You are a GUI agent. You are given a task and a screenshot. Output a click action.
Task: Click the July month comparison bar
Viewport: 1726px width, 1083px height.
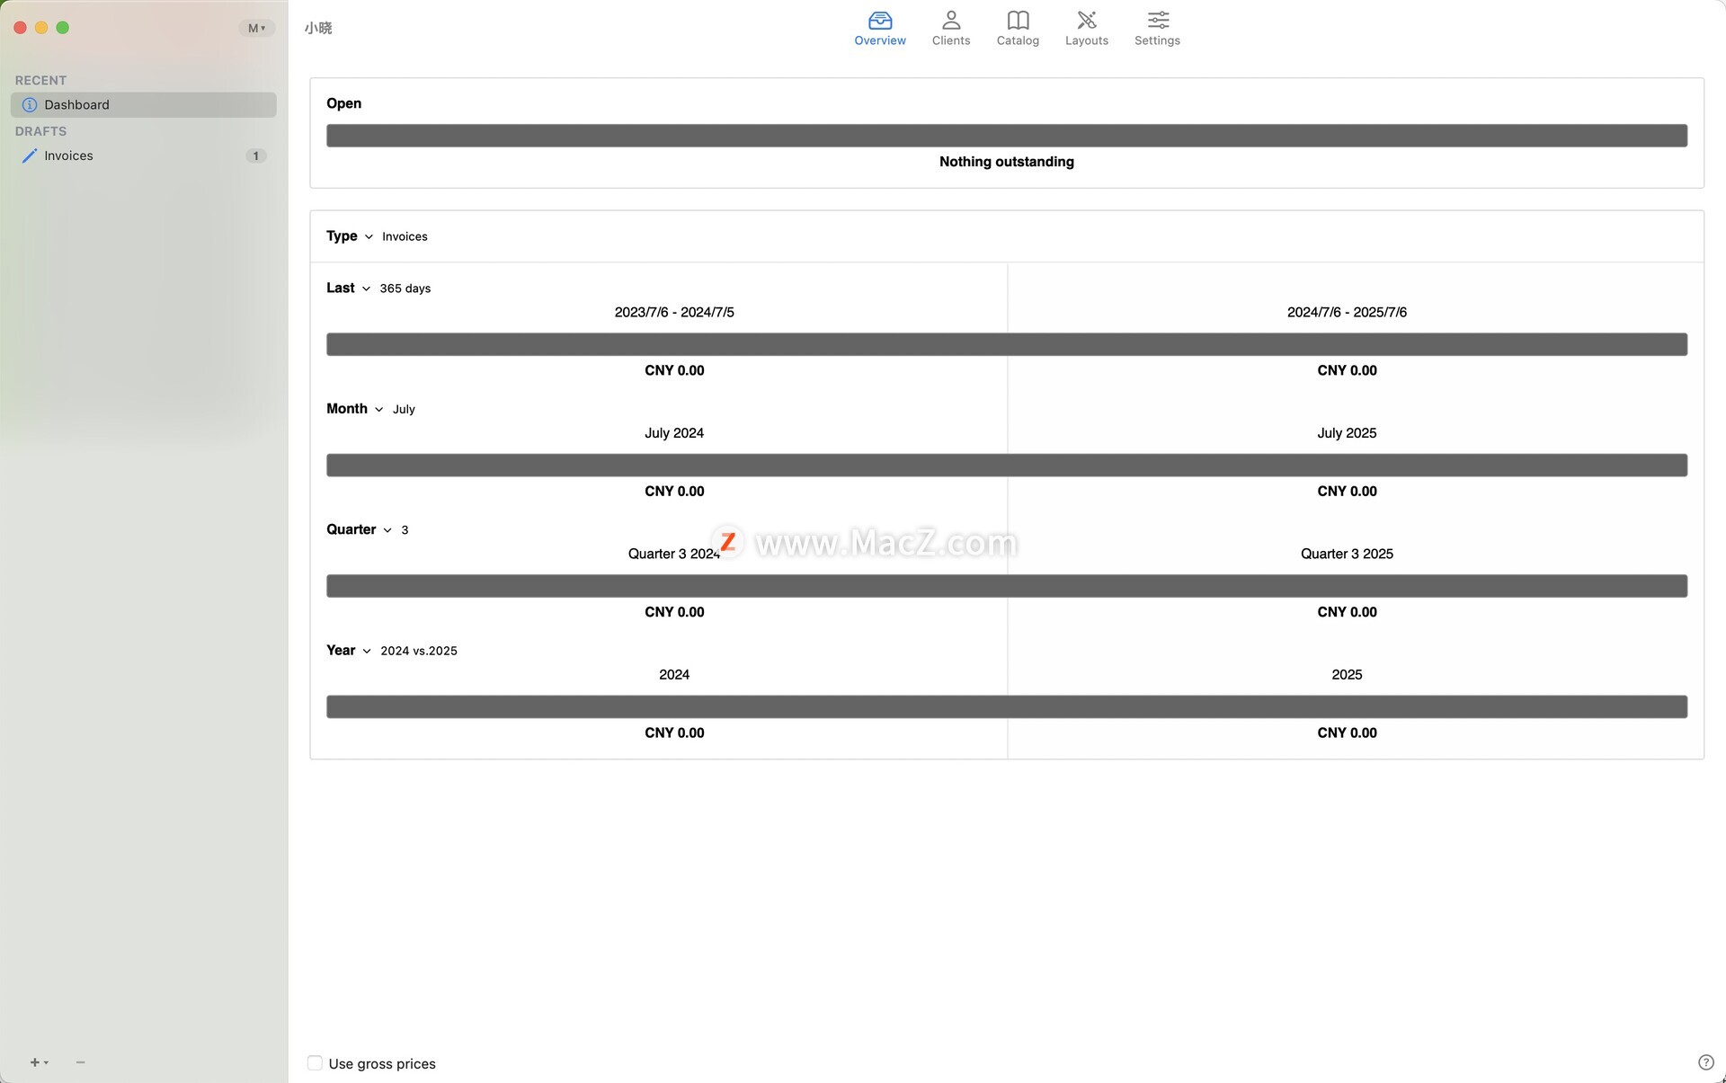1007,465
